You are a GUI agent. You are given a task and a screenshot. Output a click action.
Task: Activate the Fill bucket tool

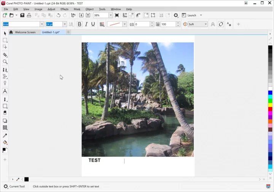[x=5, y=142]
